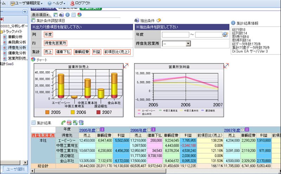The width and height of the screenshot is (281, 174).
Task: Click the 2006 yellow legend swatch
Action: coord(73,112)
